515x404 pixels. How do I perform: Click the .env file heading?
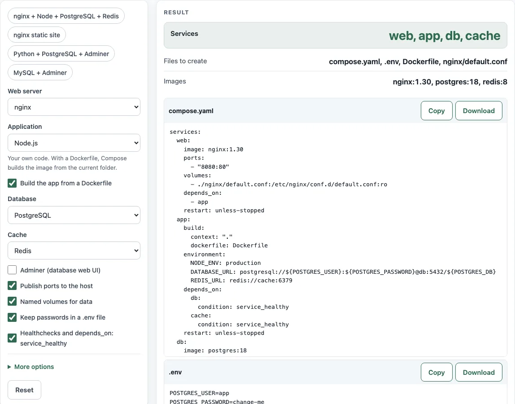[x=175, y=372]
